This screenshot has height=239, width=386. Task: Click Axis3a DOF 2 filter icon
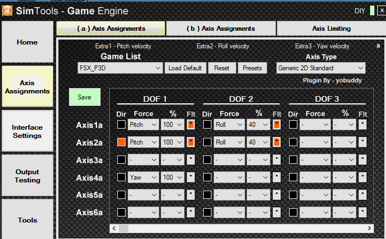(277, 160)
